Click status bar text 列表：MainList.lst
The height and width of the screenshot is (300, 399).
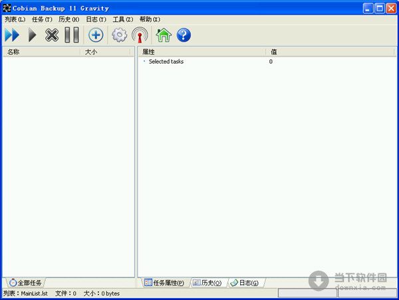point(25,293)
